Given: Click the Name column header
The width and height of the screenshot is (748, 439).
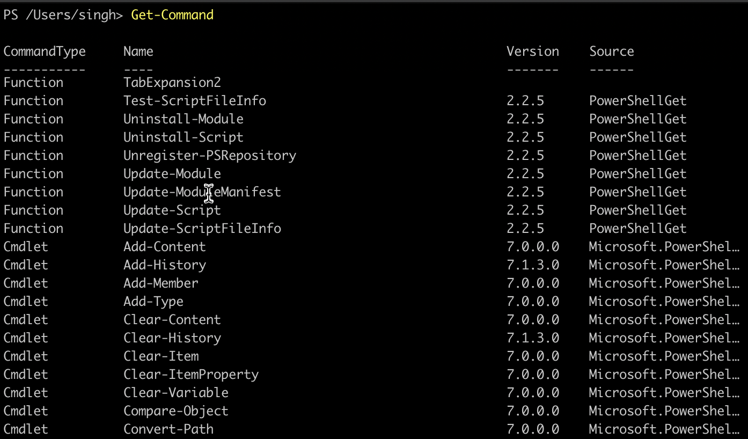Looking at the screenshot, I should tap(138, 52).
